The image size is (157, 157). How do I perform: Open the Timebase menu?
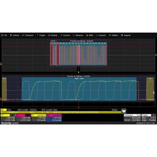(x=27, y=35)
